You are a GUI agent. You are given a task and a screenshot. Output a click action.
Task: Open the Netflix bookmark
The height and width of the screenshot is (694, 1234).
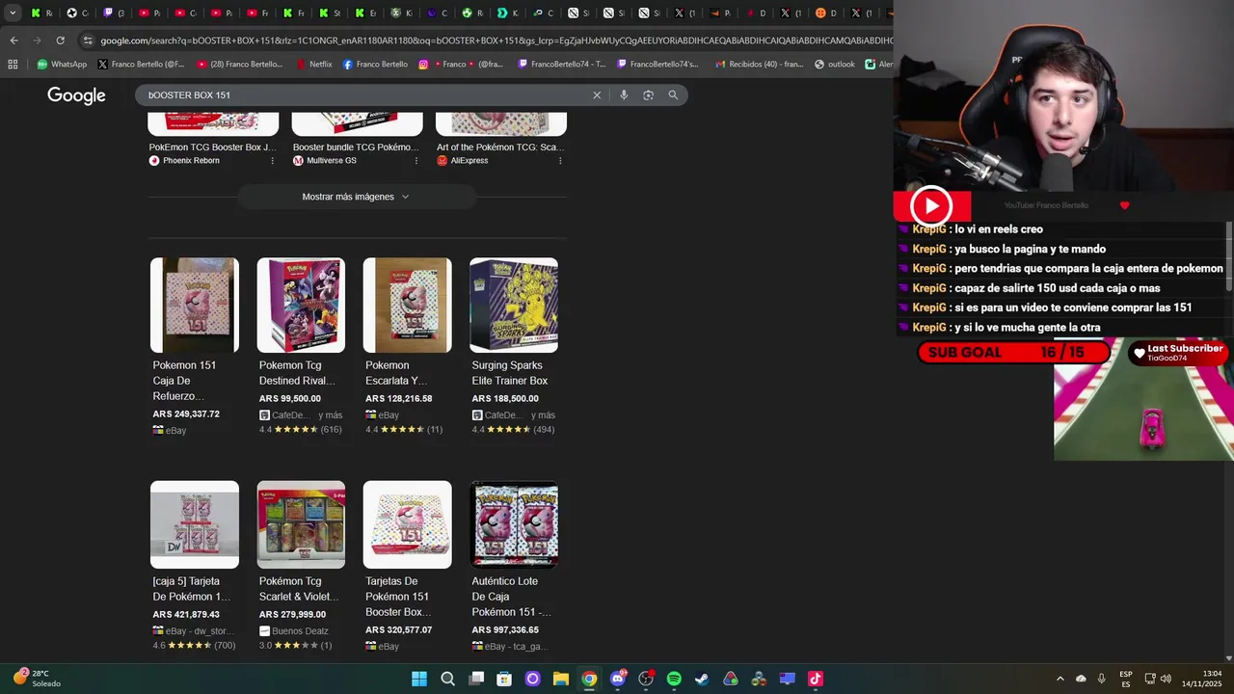pos(313,65)
